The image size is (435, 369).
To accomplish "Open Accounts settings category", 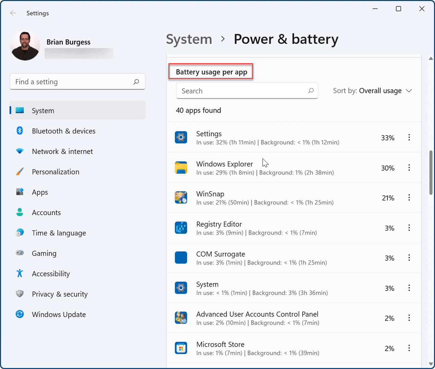I will click(78, 212).
